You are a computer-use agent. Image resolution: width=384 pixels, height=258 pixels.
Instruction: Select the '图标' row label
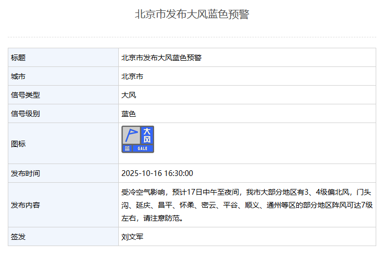click(19, 144)
